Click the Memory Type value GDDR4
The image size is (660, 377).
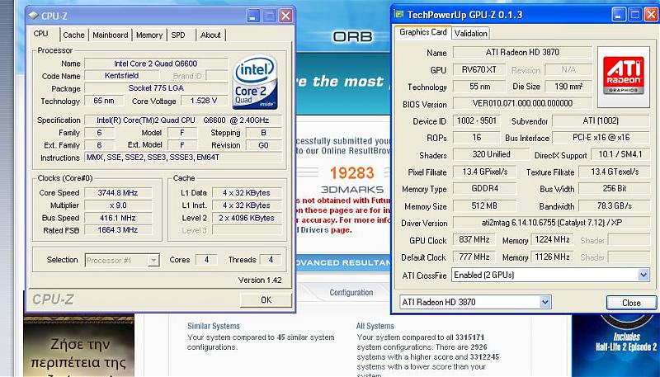[485, 188]
